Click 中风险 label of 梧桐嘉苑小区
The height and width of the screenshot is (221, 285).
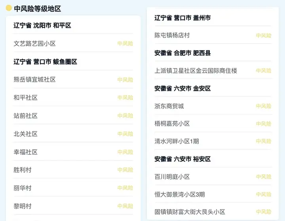(x=264, y=124)
